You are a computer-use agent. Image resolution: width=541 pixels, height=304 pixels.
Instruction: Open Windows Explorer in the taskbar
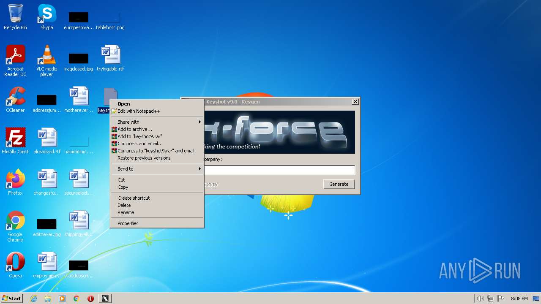click(48, 299)
